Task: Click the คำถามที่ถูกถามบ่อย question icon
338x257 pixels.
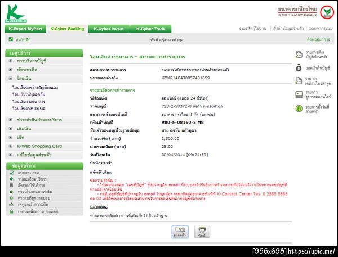Action: [x=11, y=198]
